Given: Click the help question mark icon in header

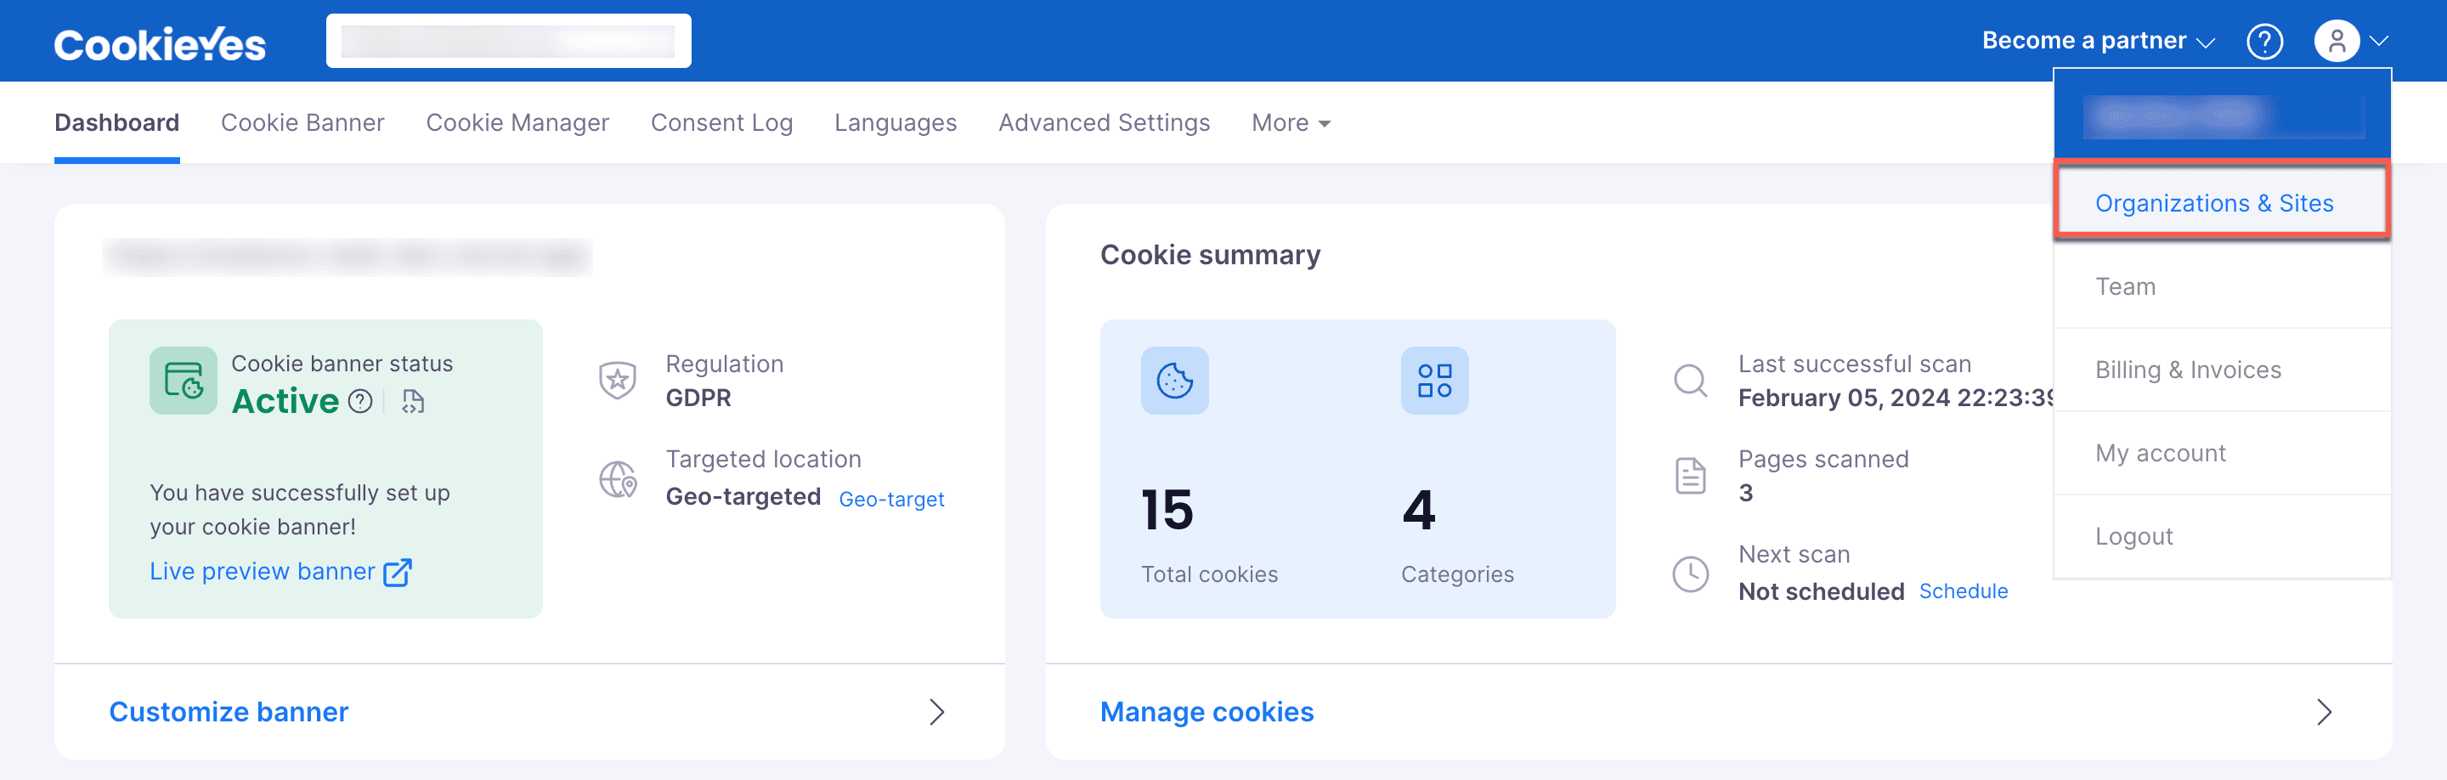Looking at the screenshot, I should click(x=2264, y=41).
